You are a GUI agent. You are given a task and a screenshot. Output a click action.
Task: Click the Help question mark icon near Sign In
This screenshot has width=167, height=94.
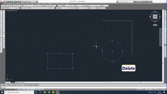point(150,2)
